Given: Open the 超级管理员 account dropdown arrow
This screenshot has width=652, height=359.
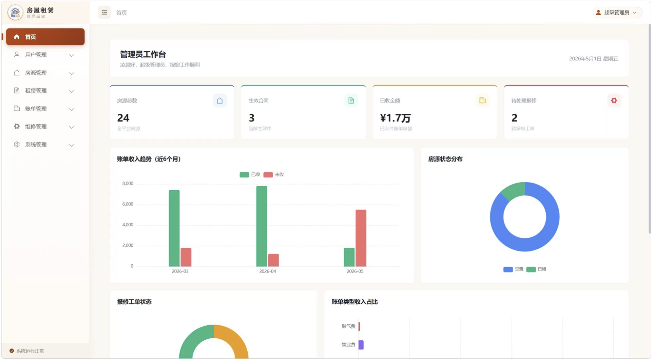Looking at the screenshot, I should click(635, 13).
